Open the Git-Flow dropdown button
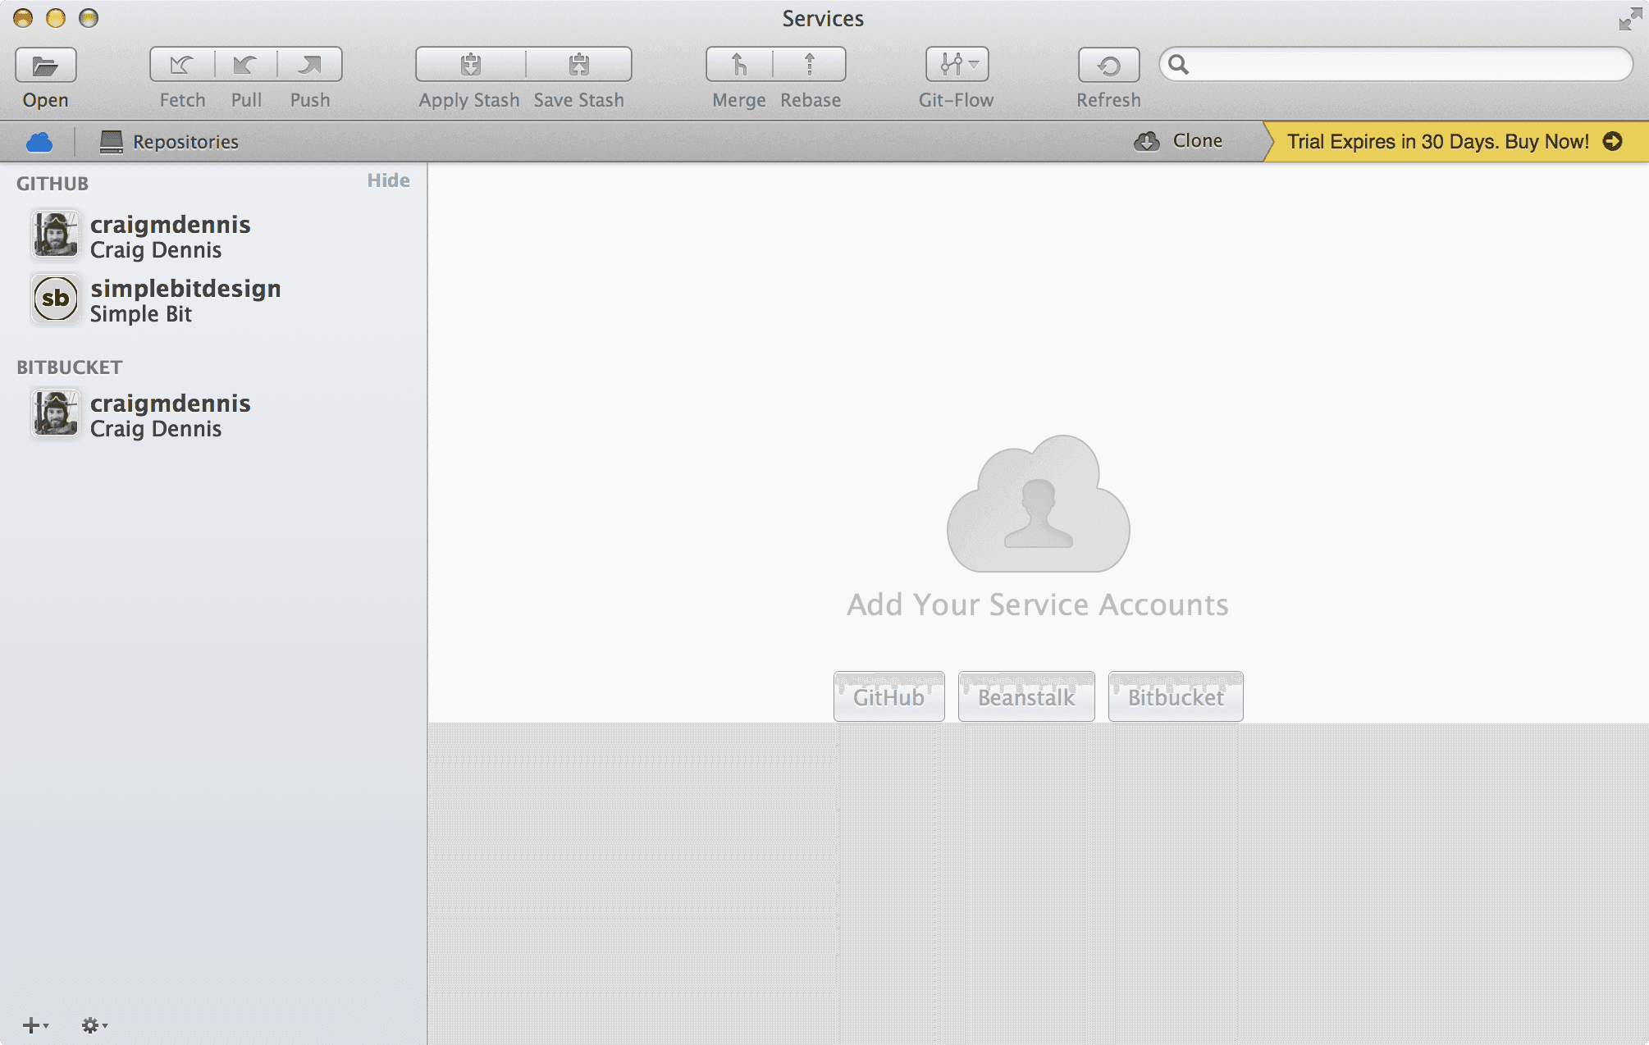The width and height of the screenshot is (1649, 1045). tap(957, 65)
